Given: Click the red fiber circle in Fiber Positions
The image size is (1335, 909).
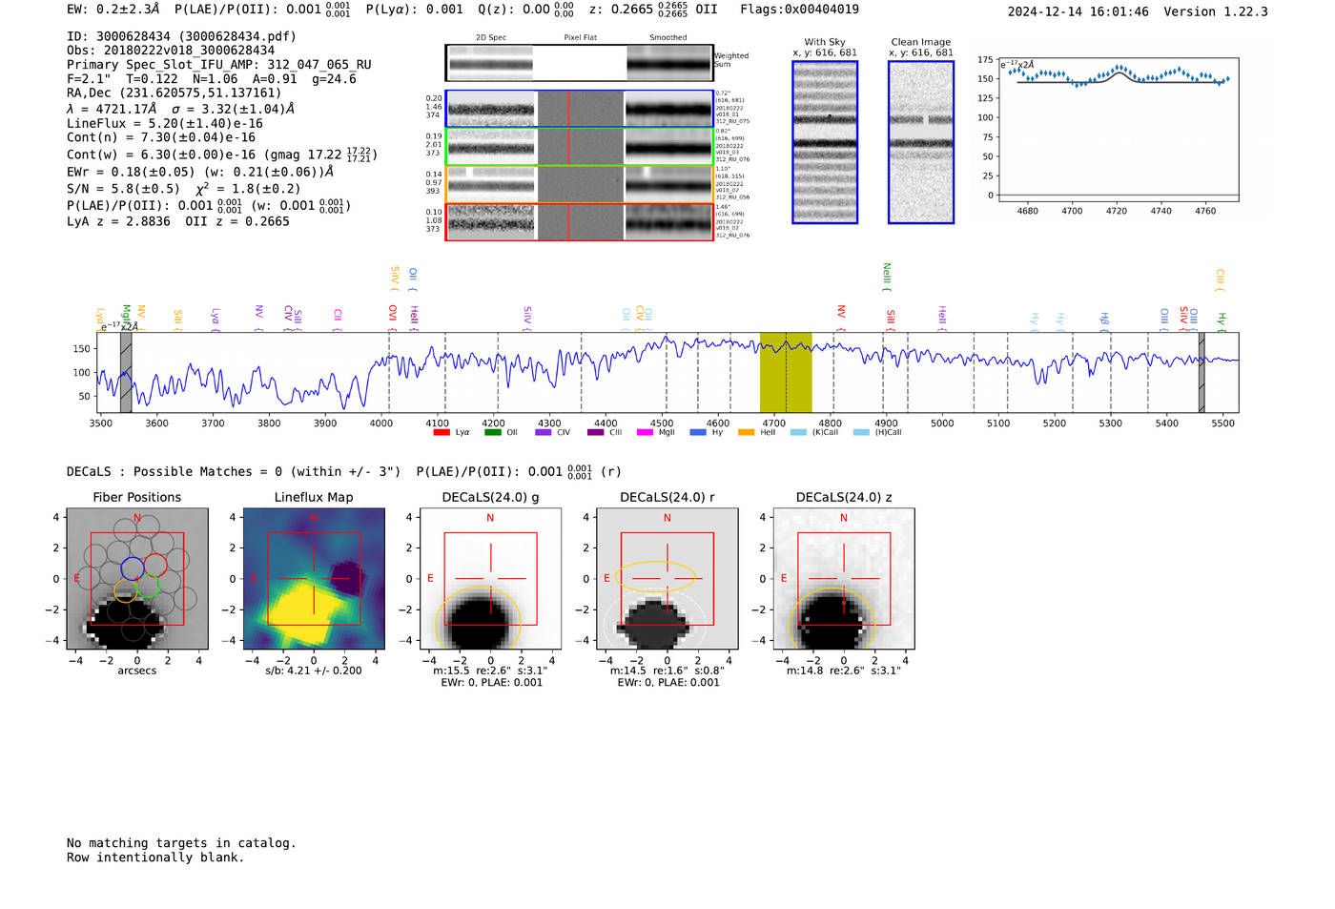Looking at the screenshot, I should 155,564.
